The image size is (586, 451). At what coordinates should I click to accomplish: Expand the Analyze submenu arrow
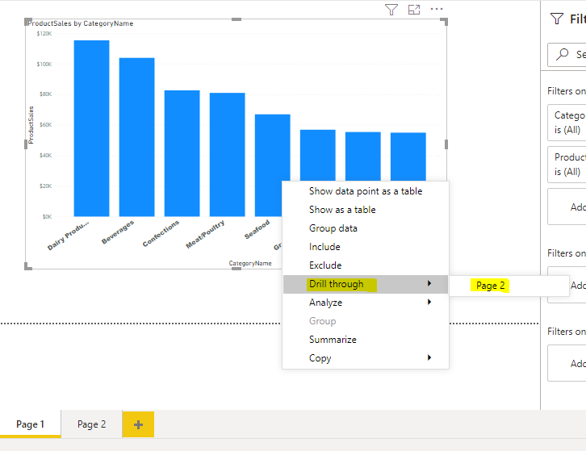[x=429, y=302]
